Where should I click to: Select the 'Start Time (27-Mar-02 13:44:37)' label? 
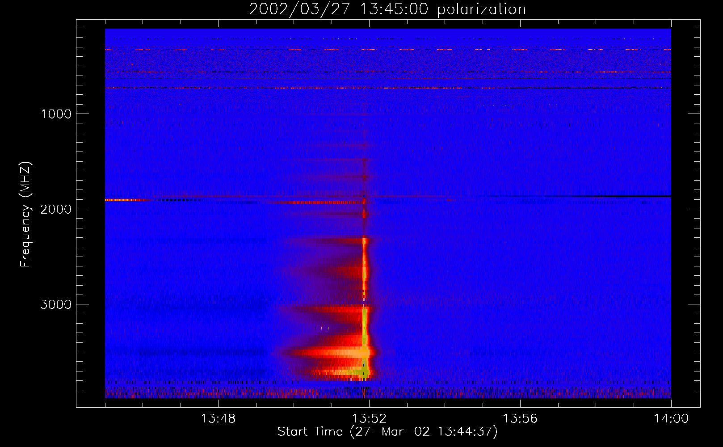tap(387, 432)
